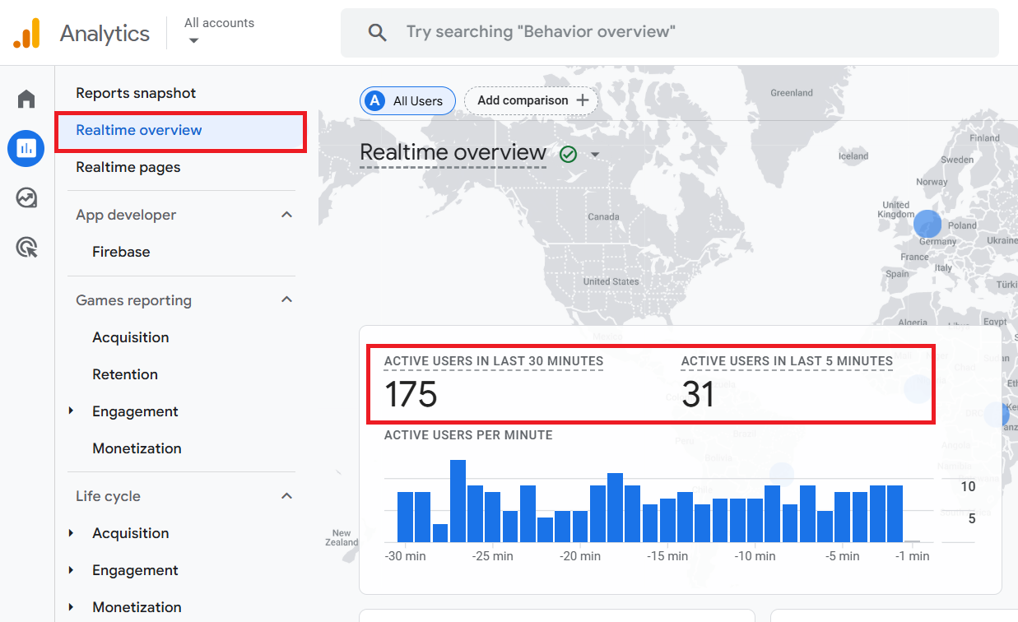Viewport: 1018px width, 622px height.
Task: Click the Analytics product name text
Action: (105, 34)
